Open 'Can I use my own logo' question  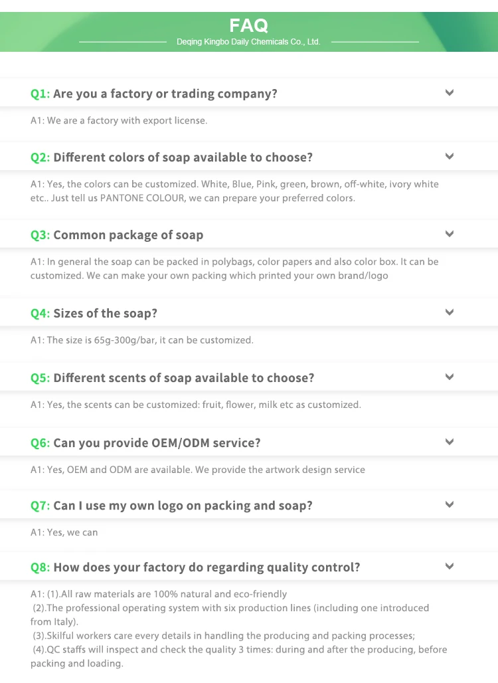click(x=172, y=506)
